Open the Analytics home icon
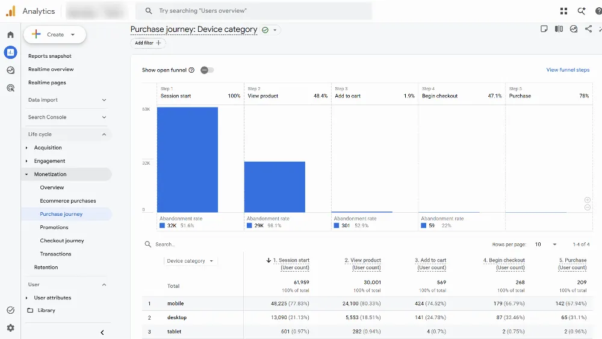Viewport: 602px width, 339px height. click(x=10, y=35)
